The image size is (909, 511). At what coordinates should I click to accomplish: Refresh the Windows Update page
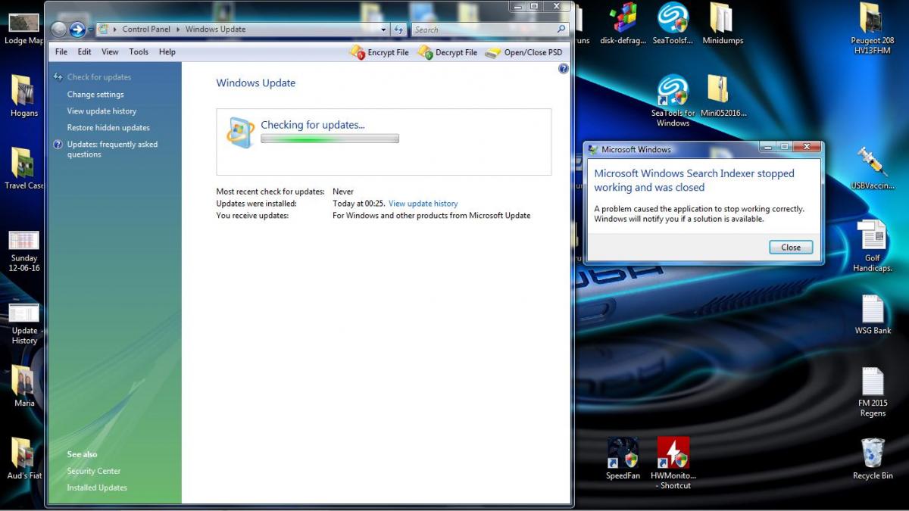tap(399, 30)
